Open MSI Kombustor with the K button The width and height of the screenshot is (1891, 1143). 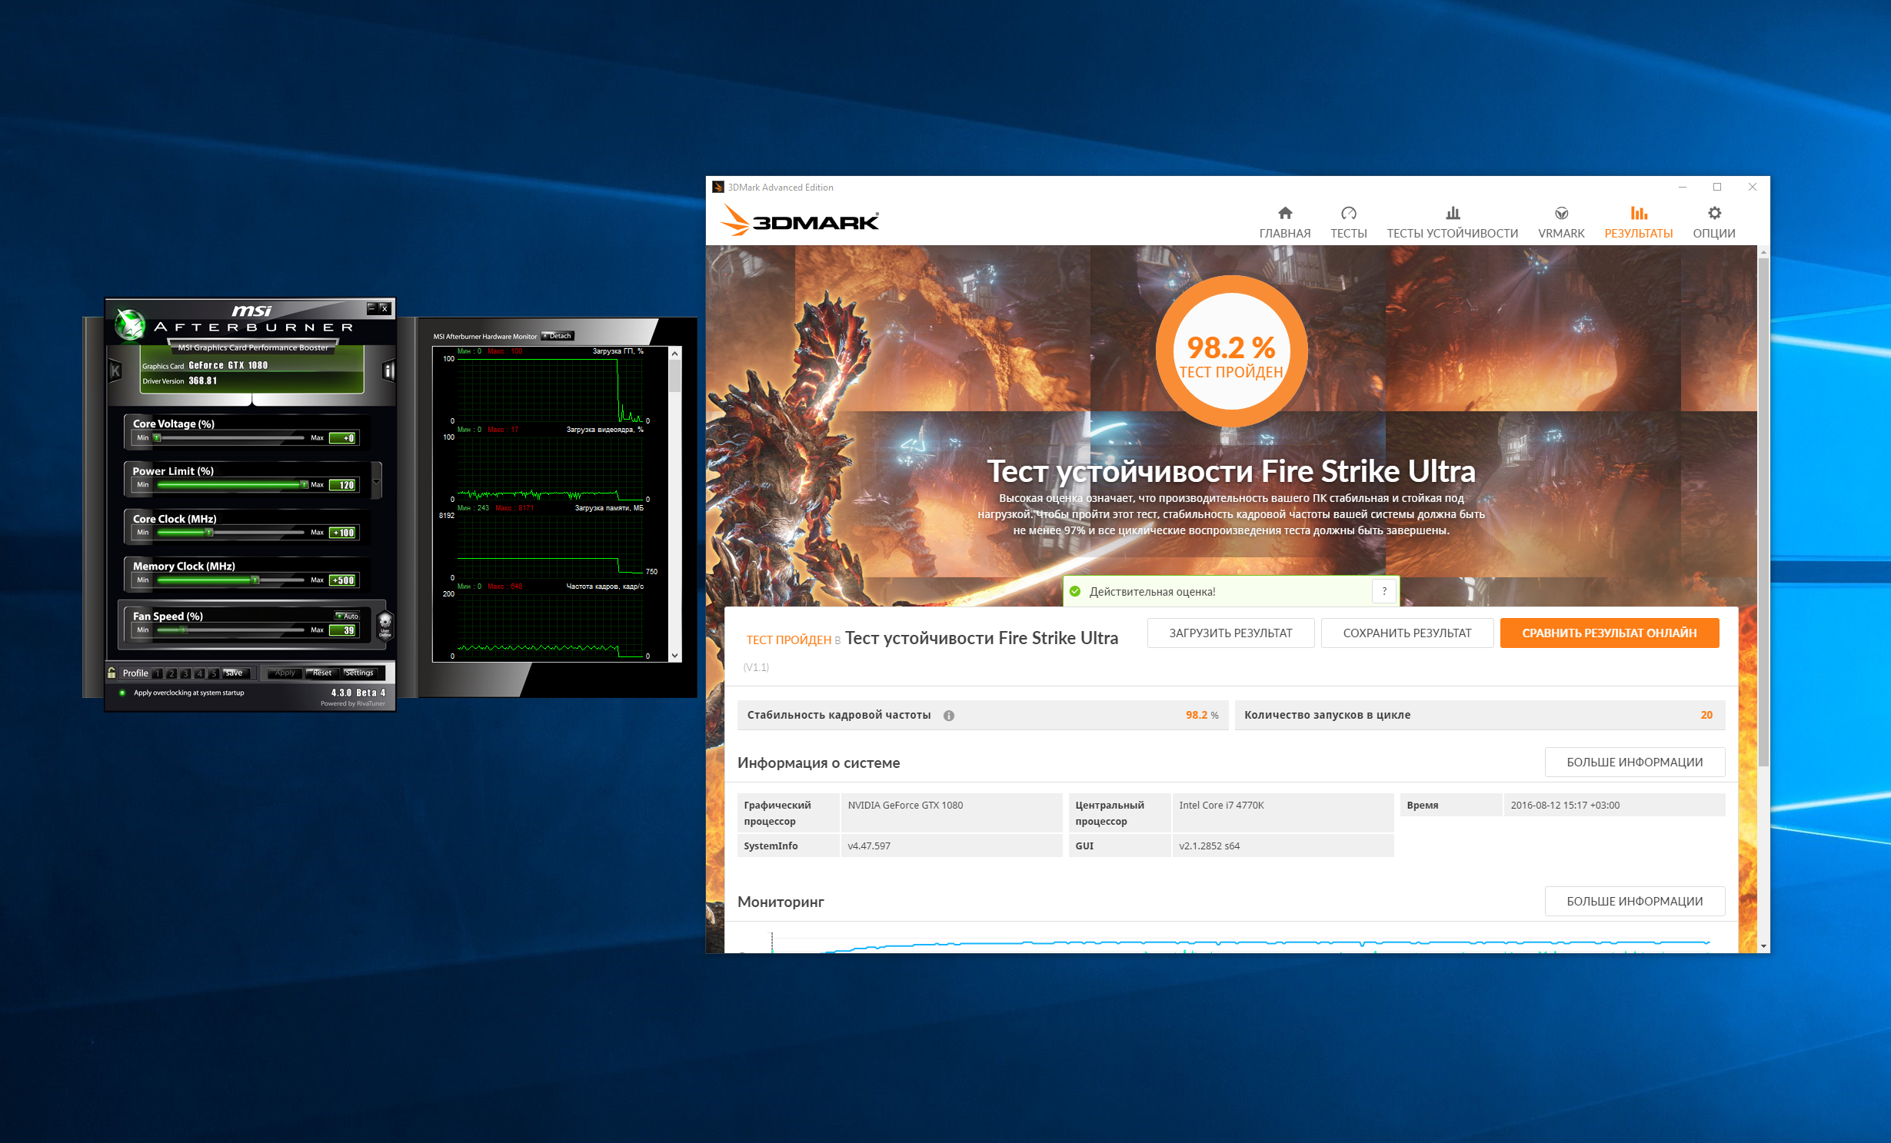(115, 371)
